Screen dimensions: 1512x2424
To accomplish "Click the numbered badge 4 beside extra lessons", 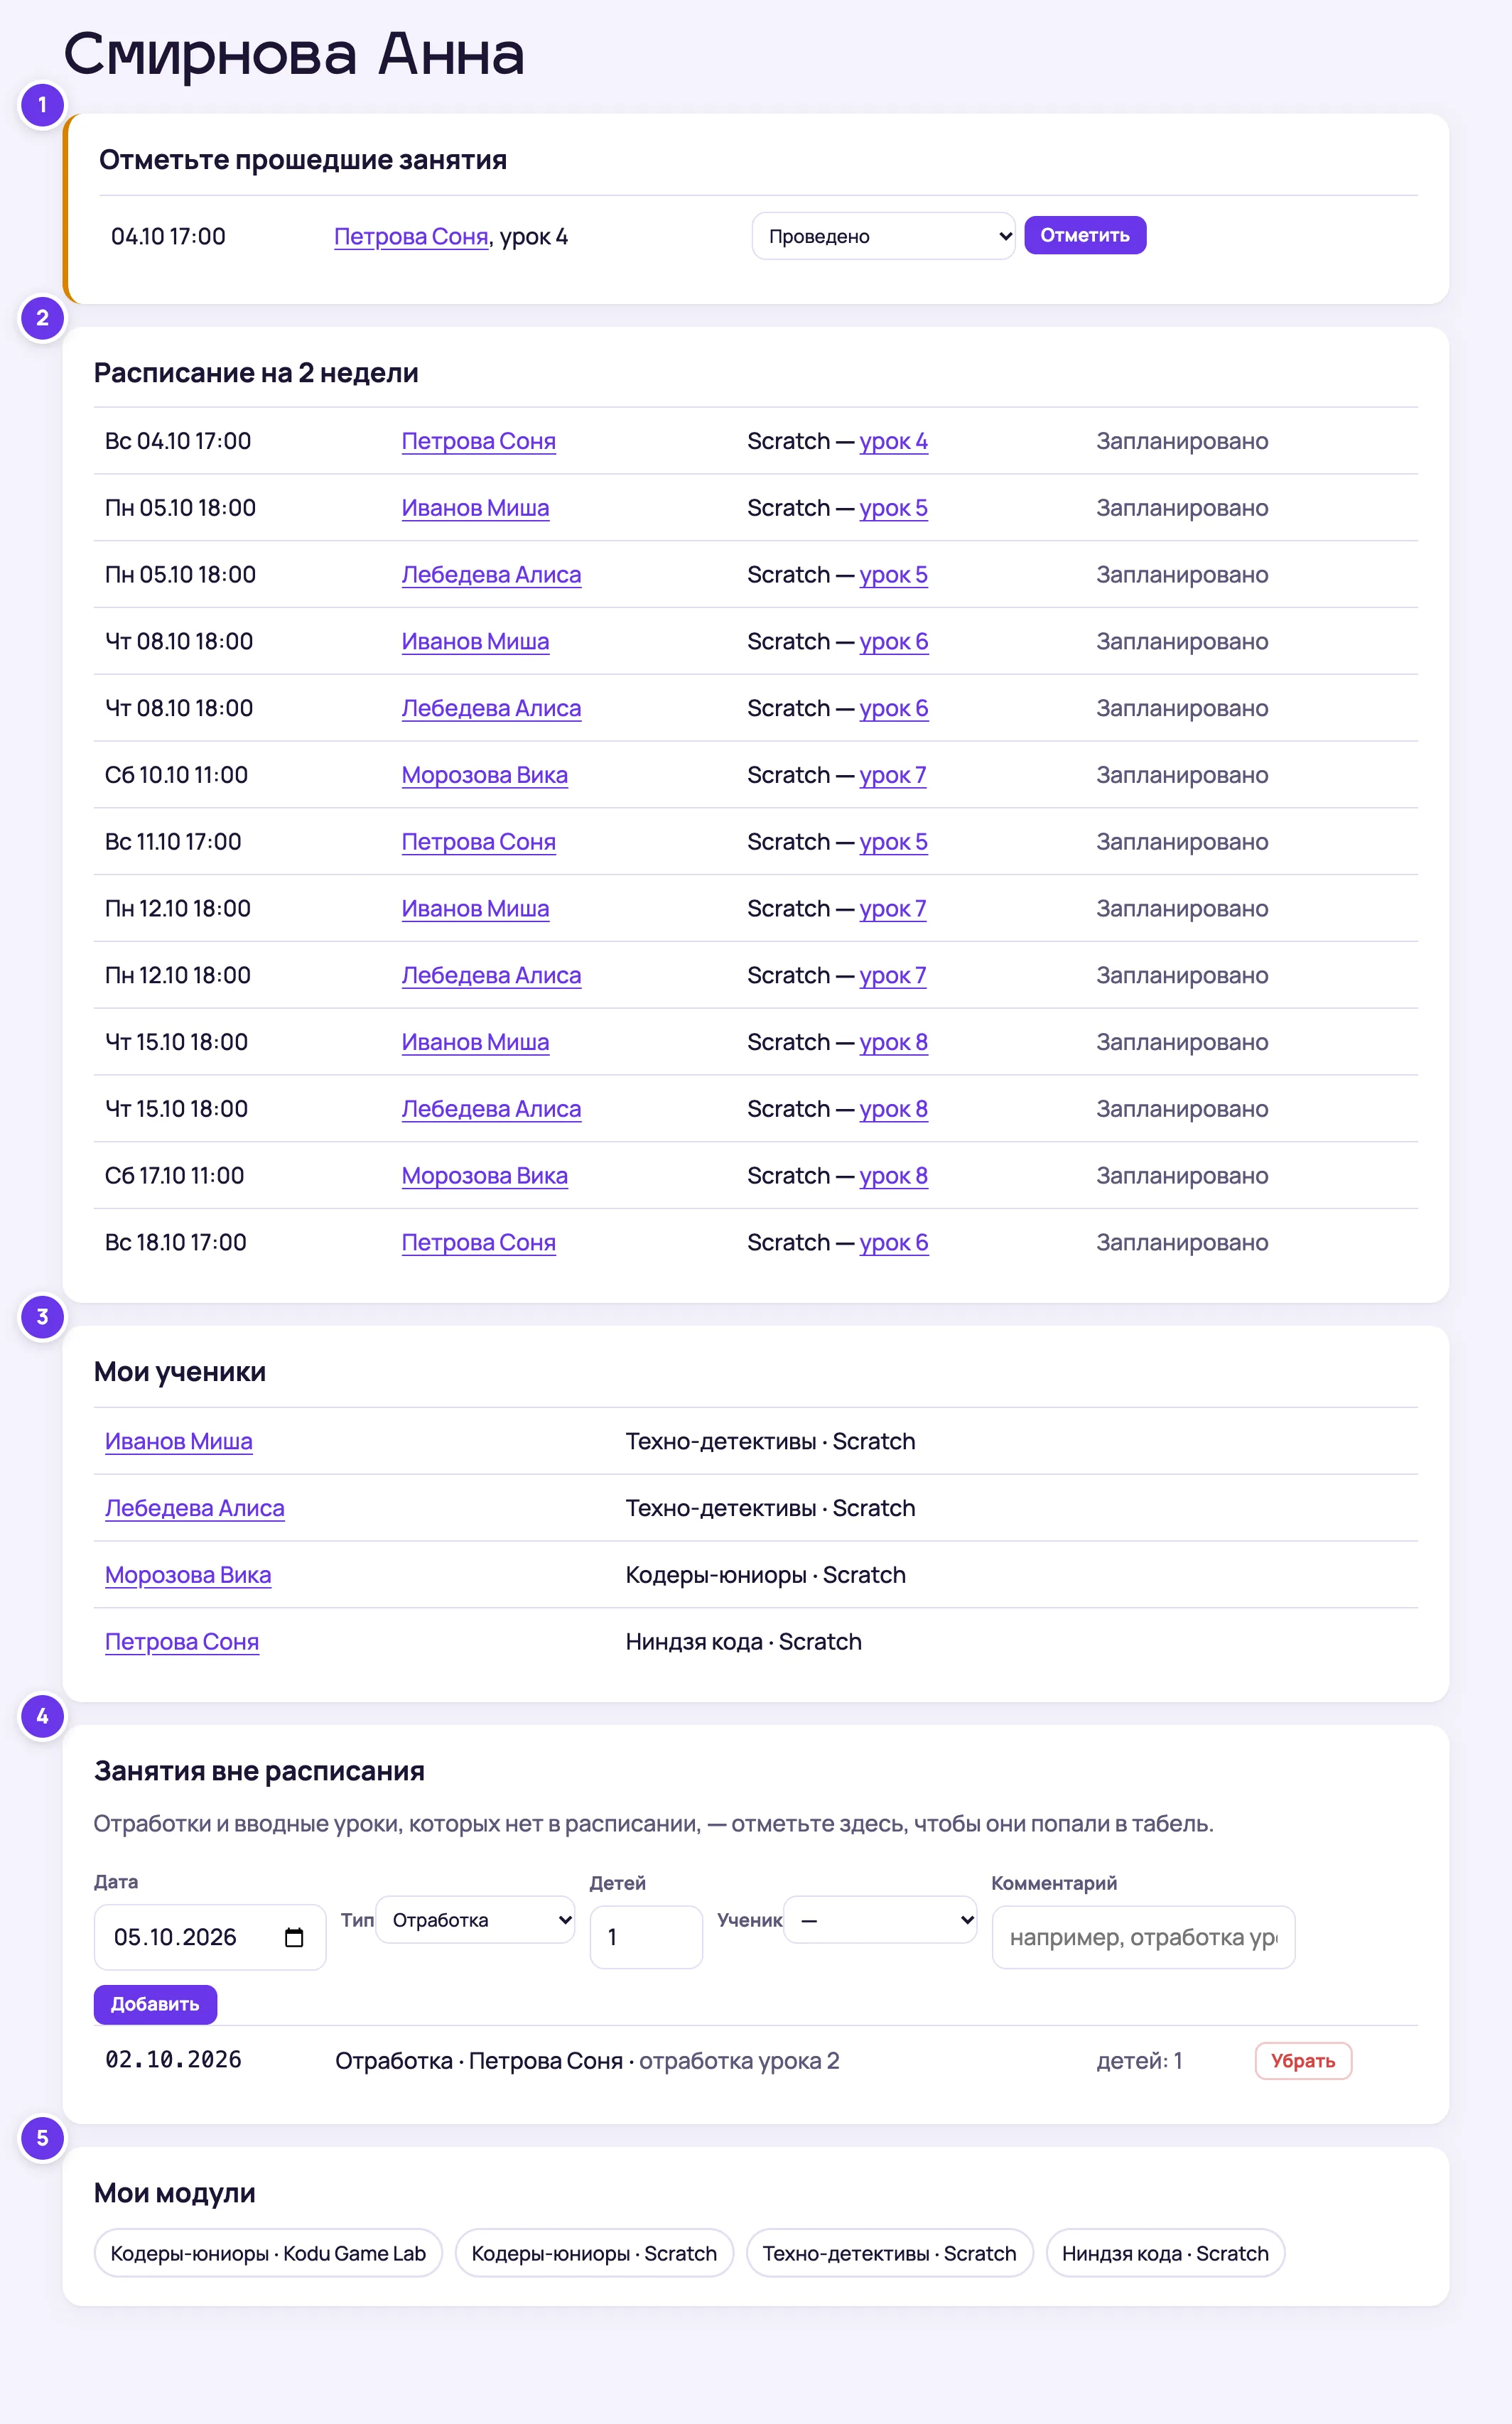I will [42, 1716].
